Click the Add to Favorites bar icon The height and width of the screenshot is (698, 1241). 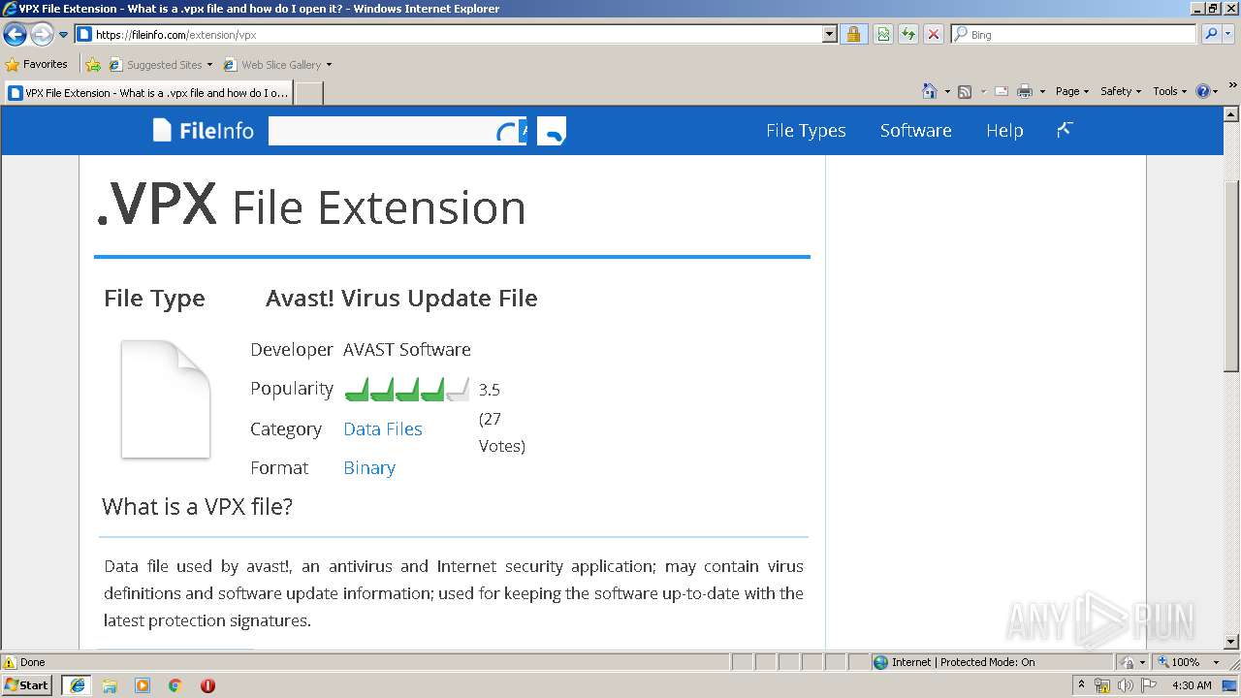click(93, 65)
